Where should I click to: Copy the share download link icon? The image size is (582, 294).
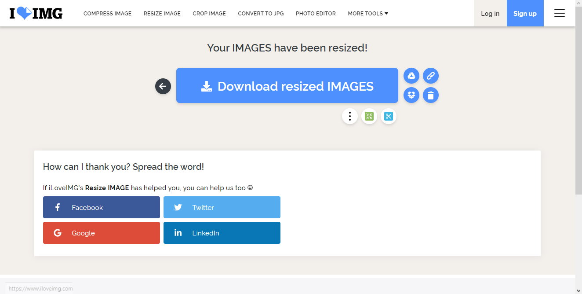point(431,76)
